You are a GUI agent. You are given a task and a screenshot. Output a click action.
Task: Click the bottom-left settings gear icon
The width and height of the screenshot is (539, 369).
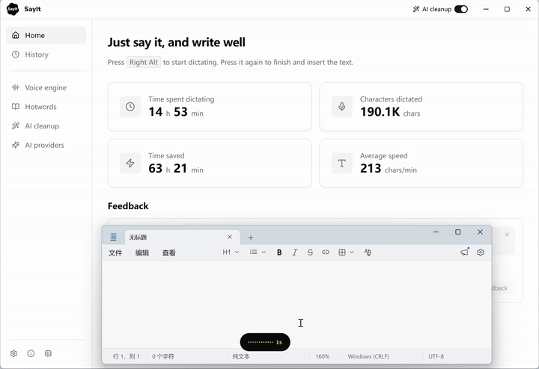(13, 353)
